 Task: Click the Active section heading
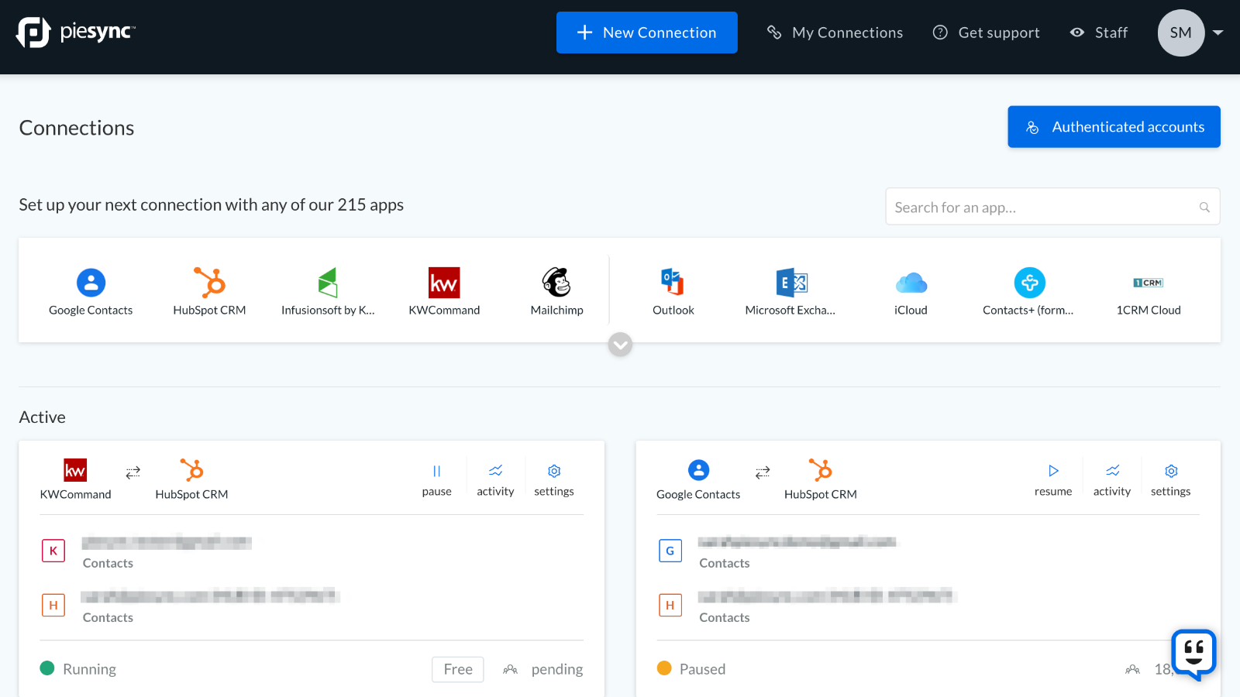(43, 417)
